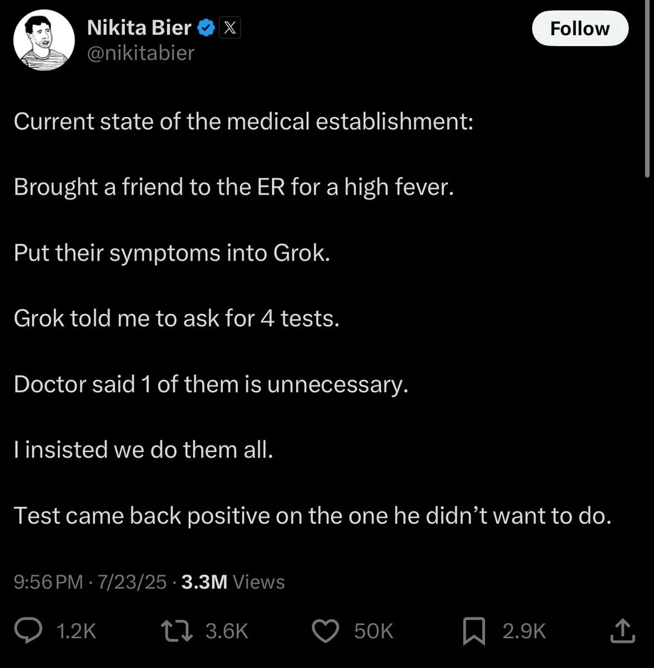Click the vertical scrollbar thumb
The width and height of the screenshot is (654, 668).
click(x=647, y=89)
